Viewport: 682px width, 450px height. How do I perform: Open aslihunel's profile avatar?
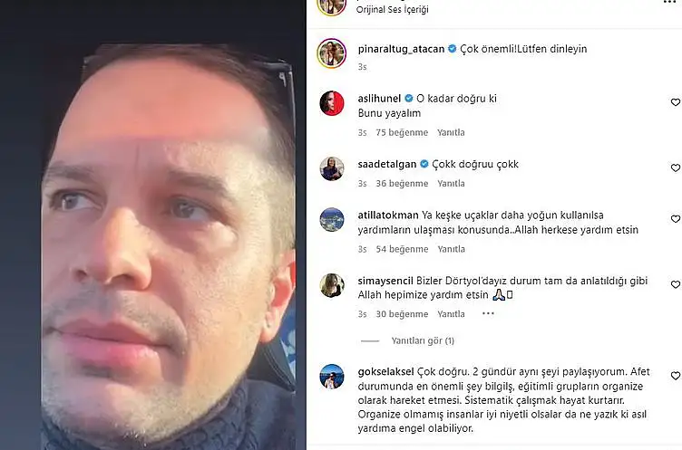point(332,103)
